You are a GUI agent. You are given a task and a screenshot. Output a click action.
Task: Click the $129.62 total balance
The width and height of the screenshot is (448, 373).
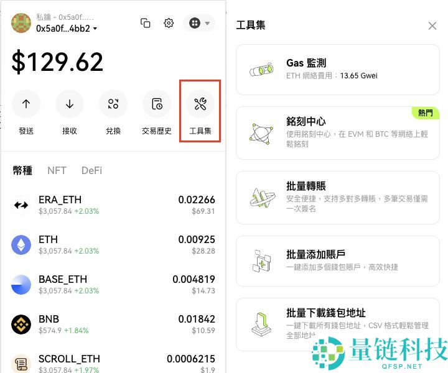[x=57, y=62]
